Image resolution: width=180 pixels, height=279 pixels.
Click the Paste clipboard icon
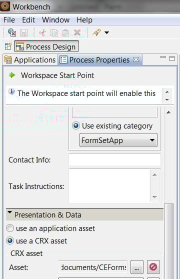[x=65, y=32]
